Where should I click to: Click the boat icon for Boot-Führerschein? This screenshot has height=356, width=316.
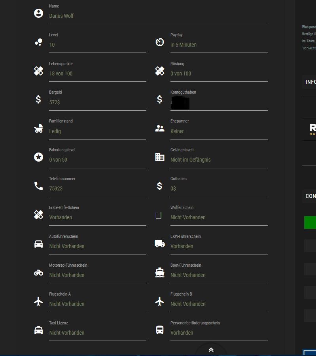(159, 272)
